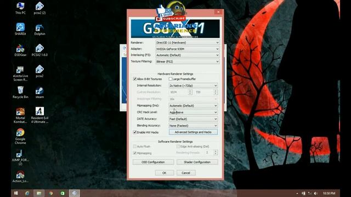
Task: Open File Explorer from the taskbar
Action: (x=39, y=193)
